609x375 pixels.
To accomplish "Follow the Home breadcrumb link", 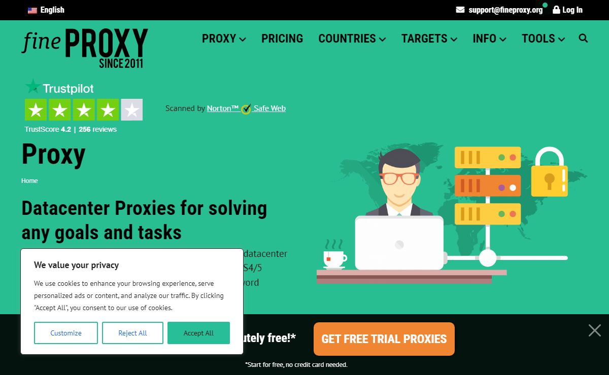I will coord(29,180).
